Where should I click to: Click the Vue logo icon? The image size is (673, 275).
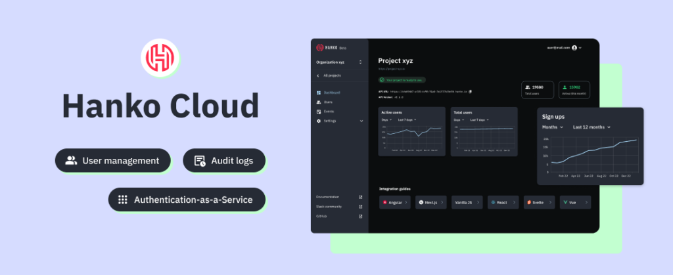[x=565, y=202]
